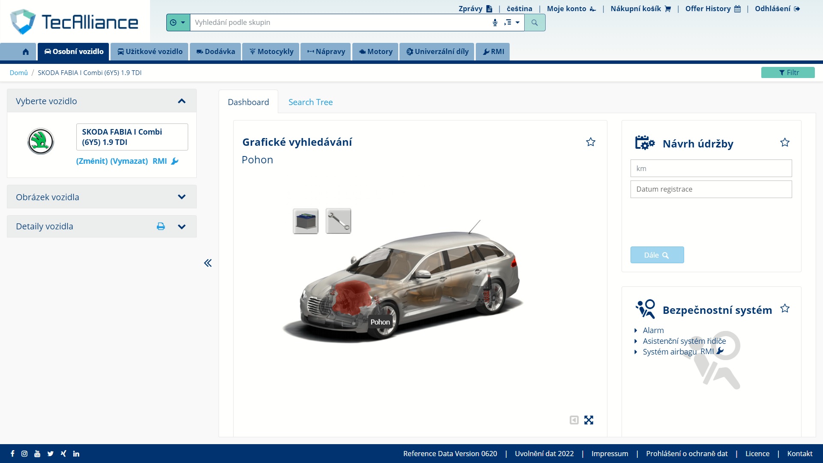
Task: Click the battery electrics icon
Action: coord(306,221)
